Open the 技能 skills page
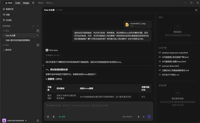 pos(6,15)
